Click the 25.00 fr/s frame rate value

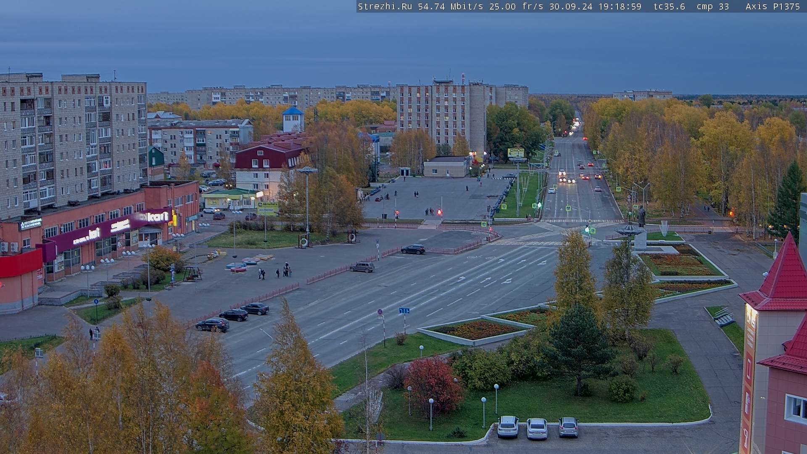click(516, 7)
